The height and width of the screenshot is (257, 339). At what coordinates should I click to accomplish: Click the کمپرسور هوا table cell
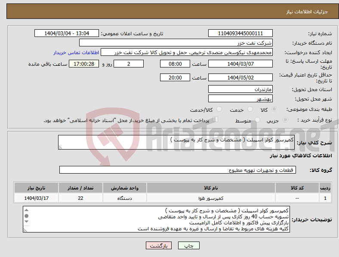point(211,198)
